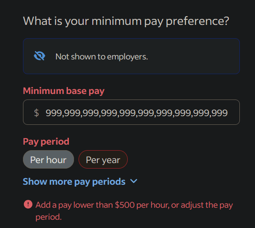Screen dimensions: 255x228
Task: Click the minimum pay preference heading
Action: 126,21
